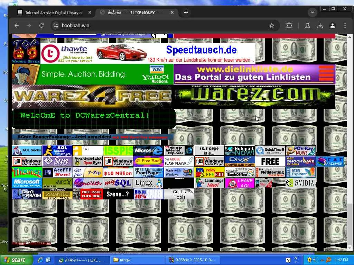
Task: Click the #1 Free Stuff badge
Action: tap(149, 161)
